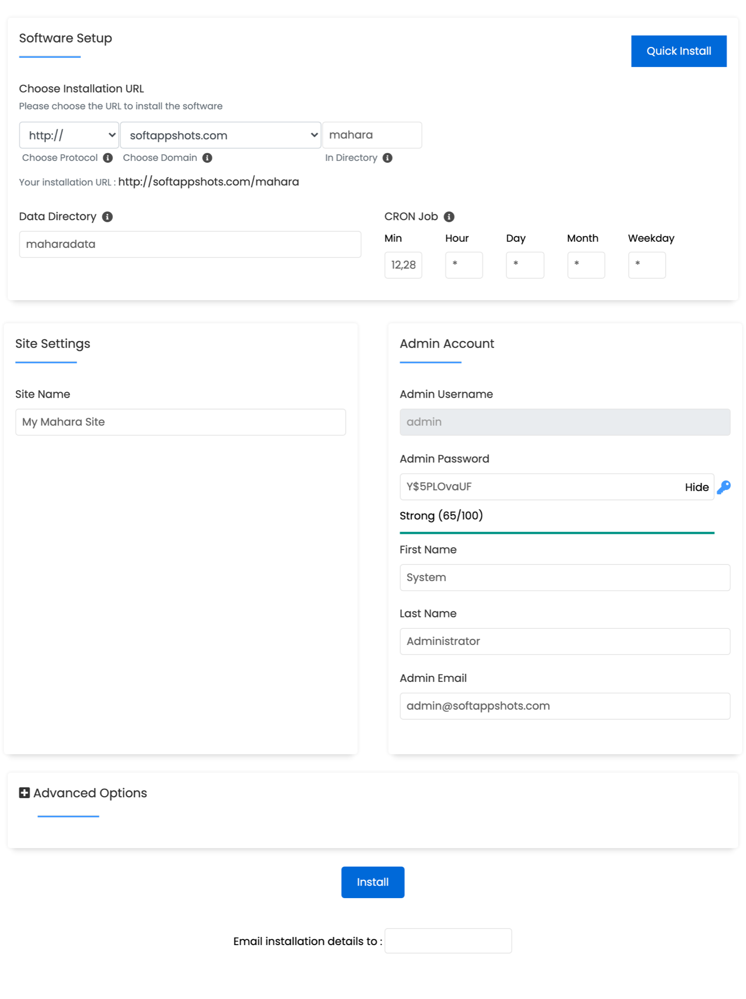Click the Data Directory info icon
The image size is (746, 999).
(x=107, y=217)
